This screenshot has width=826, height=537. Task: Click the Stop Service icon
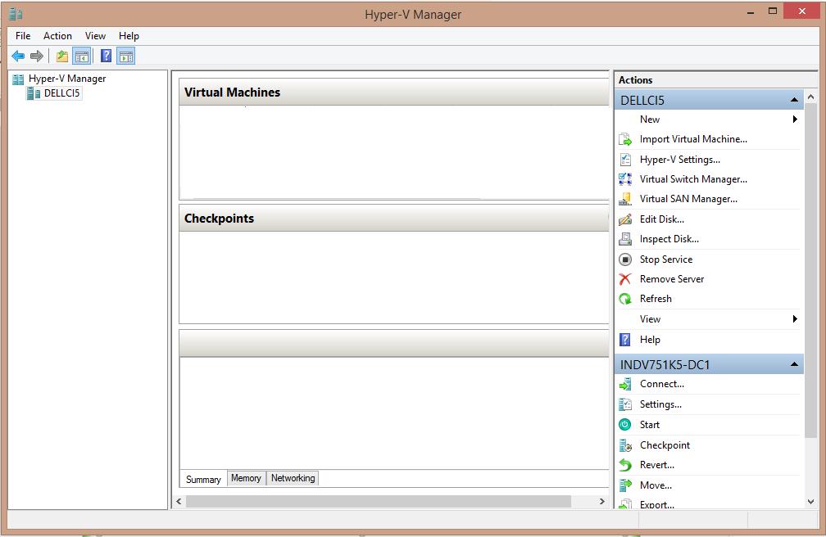pyautogui.click(x=624, y=259)
